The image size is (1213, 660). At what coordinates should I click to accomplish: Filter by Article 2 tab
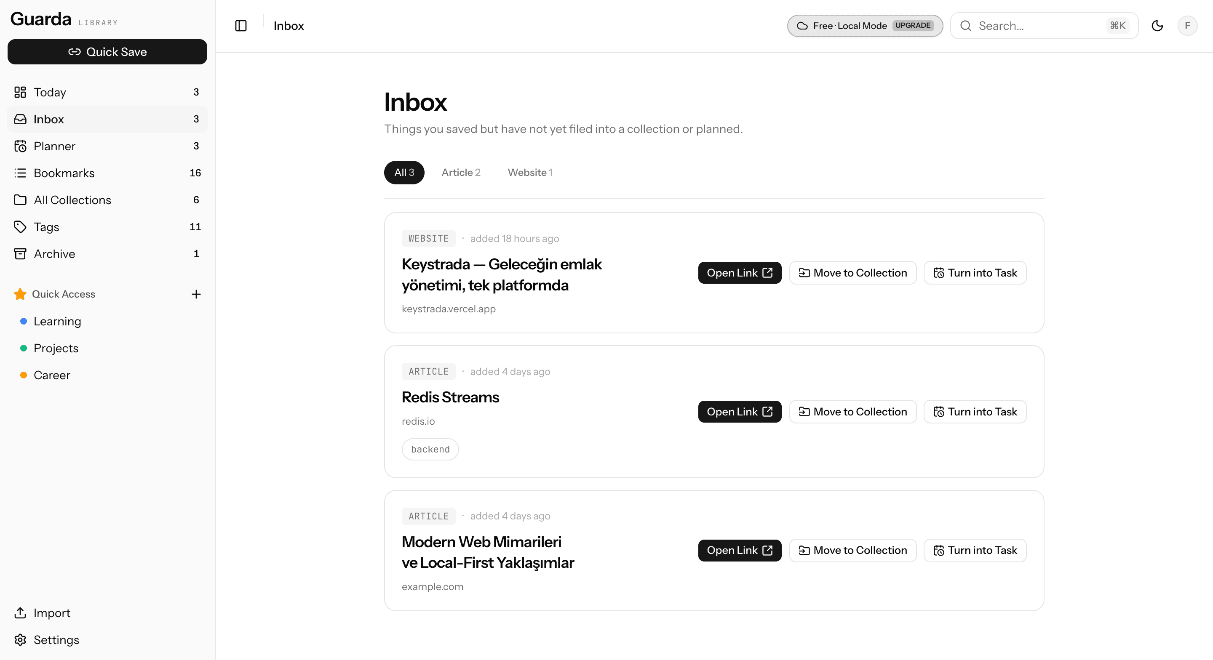click(460, 172)
